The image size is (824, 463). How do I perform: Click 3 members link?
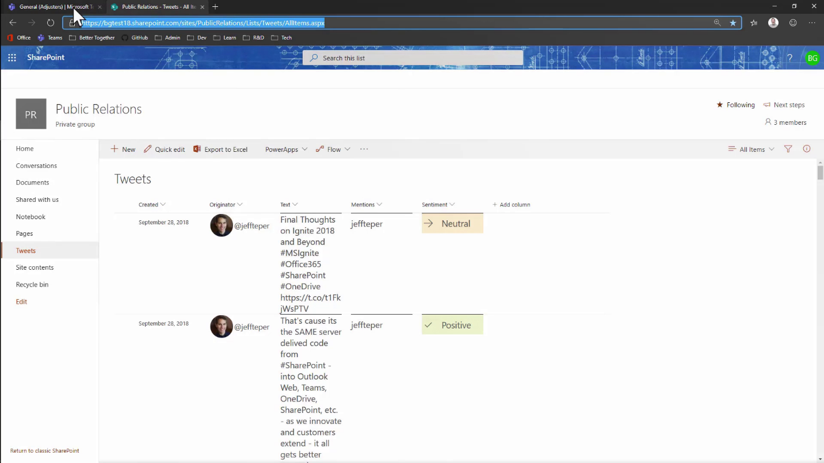pyautogui.click(x=785, y=123)
